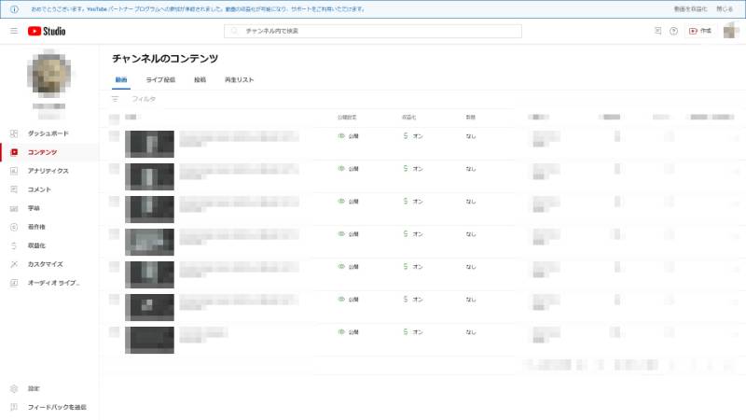Open the account avatar menu in header
The height and width of the screenshot is (420, 746).
coord(731,31)
